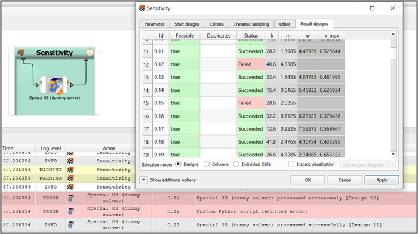Select Designs selection mode
Image resolution: width=418 pixels, height=234 pixels.
(178, 164)
